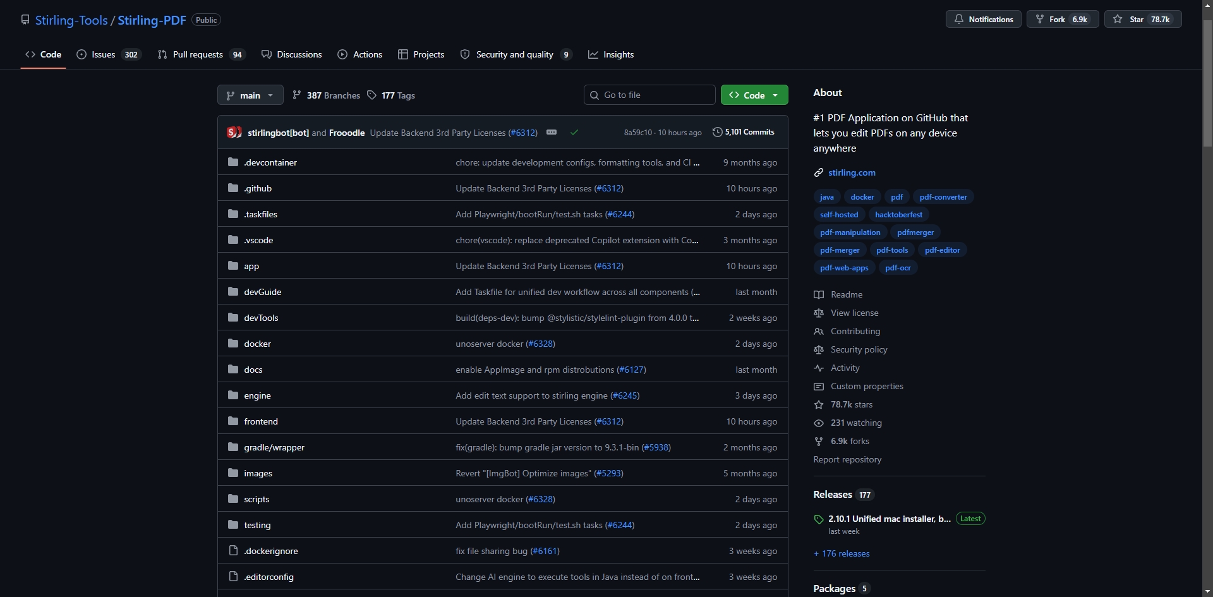Screen dimensions: 1213x597
Task: Follow the stirling.com website link
Action: (852, 172)
